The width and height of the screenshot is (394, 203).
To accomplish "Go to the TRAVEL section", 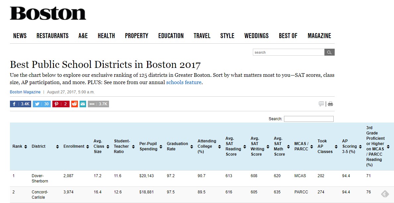I will click(202, 35).
